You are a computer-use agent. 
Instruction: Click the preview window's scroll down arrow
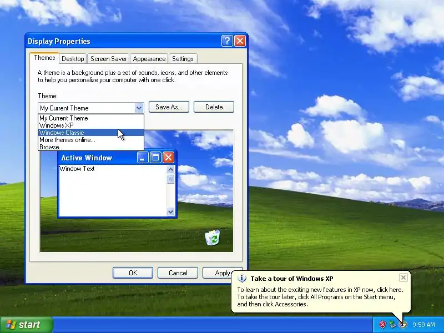pyautogui.click(x=170, y=211)
